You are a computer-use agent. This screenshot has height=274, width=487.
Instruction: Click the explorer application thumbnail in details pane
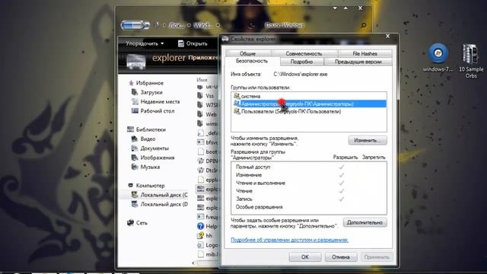point(136,61)
